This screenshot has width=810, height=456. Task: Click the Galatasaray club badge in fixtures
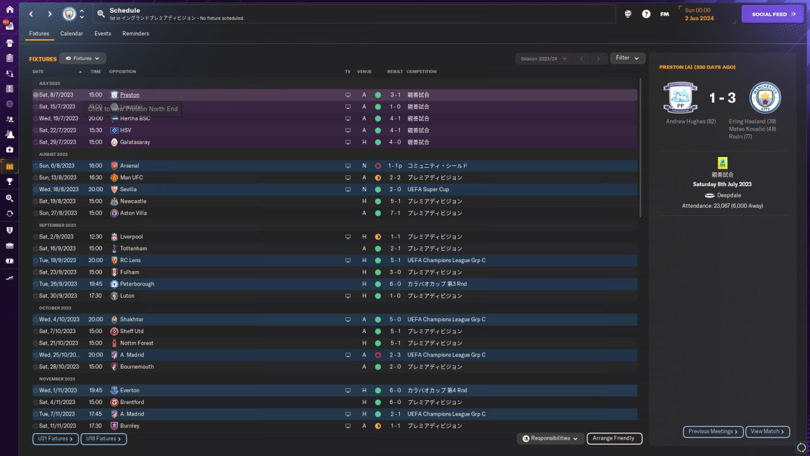click(x=114, y=142)
